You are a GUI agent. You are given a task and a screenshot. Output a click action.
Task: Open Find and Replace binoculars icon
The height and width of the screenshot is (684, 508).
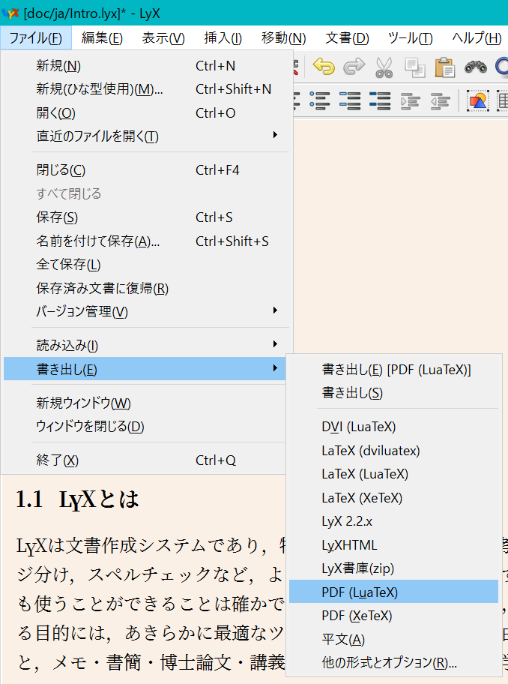[x=475, y=67]
